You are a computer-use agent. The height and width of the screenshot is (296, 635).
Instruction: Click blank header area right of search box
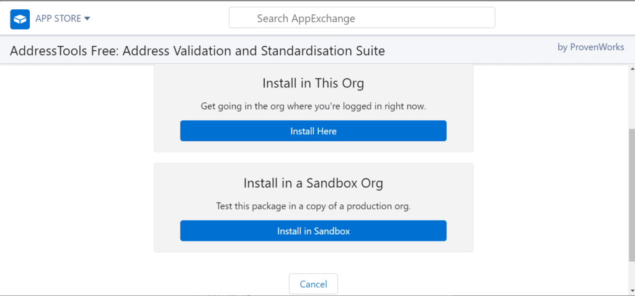tap(558, 18)
